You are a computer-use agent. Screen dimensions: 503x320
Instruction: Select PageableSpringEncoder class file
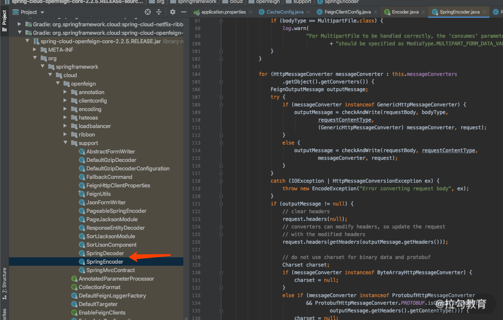pos(116,211)
